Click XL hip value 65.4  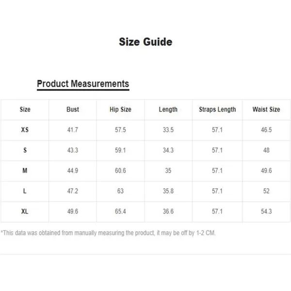click(x=120, y=211)
